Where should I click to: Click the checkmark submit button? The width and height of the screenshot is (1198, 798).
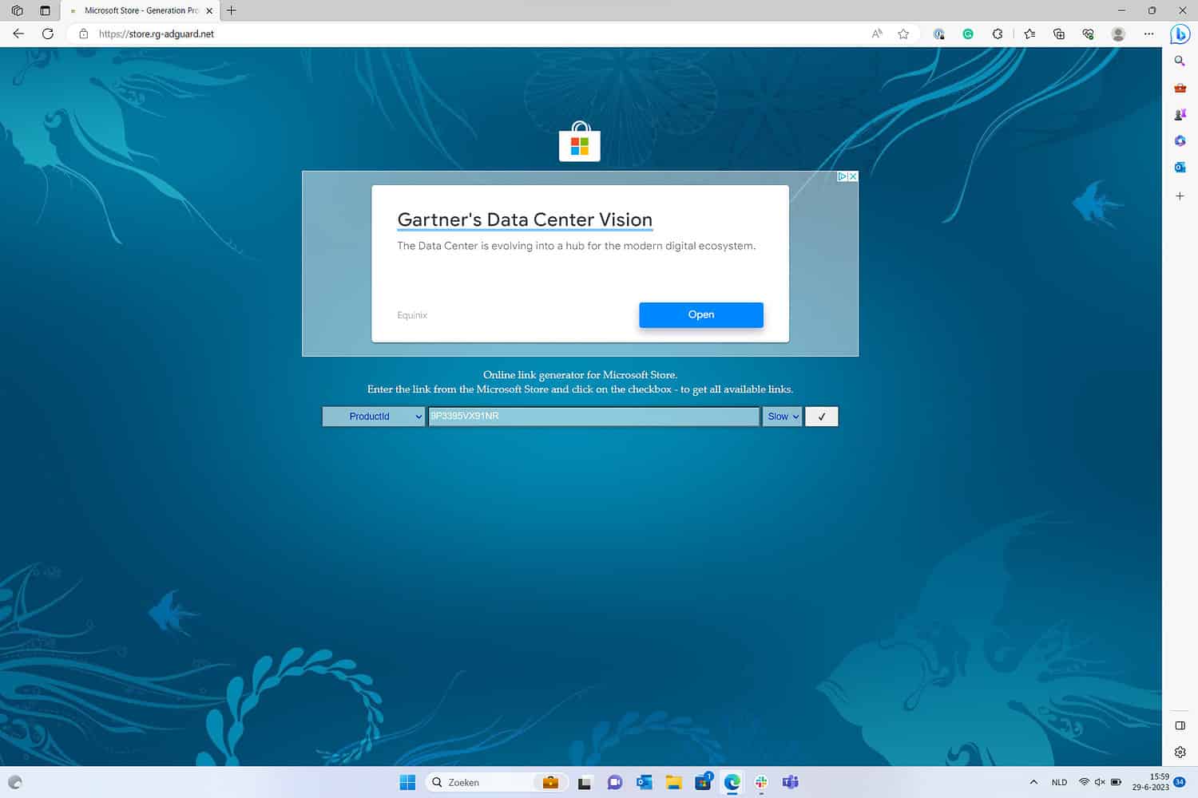[822, 417]
